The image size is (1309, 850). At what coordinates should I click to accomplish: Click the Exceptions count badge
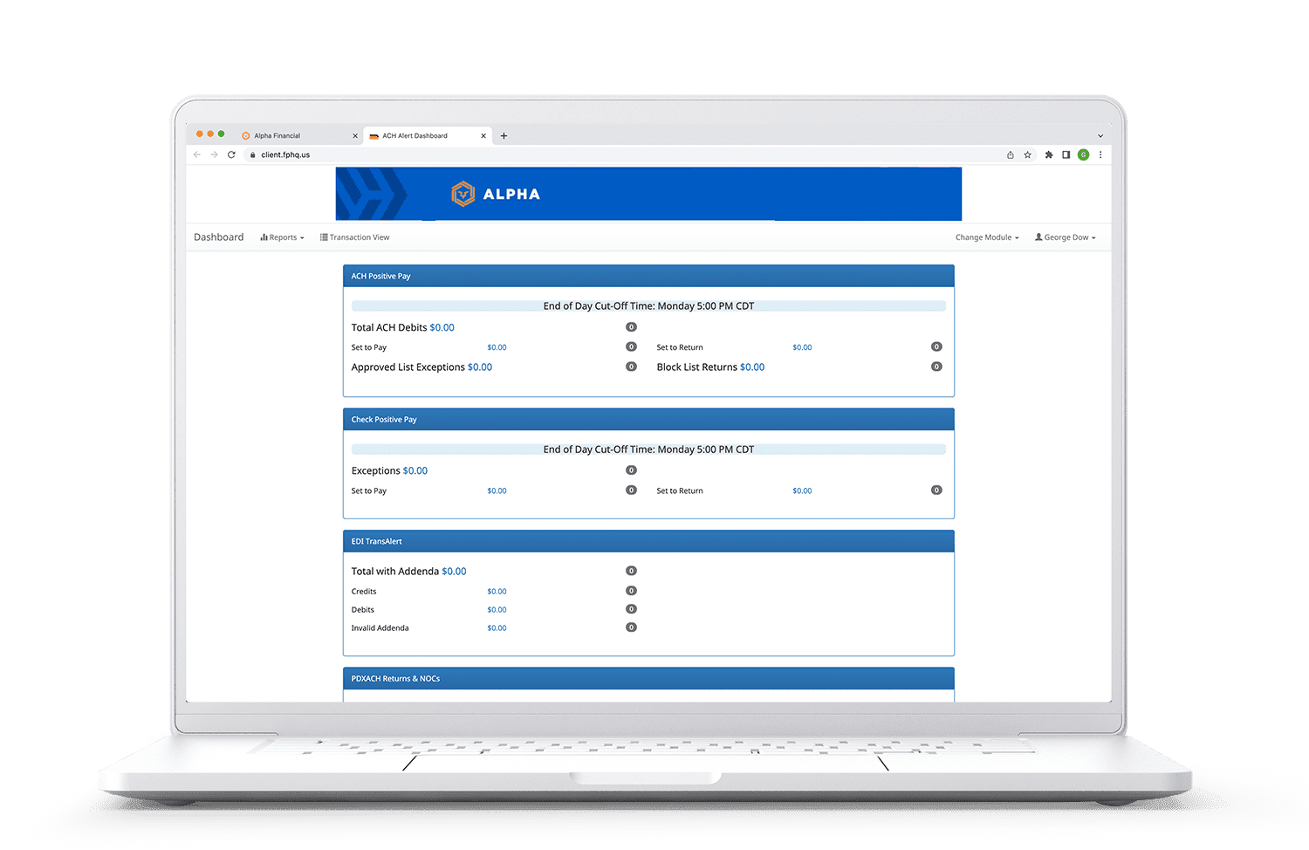click(631, 470)
